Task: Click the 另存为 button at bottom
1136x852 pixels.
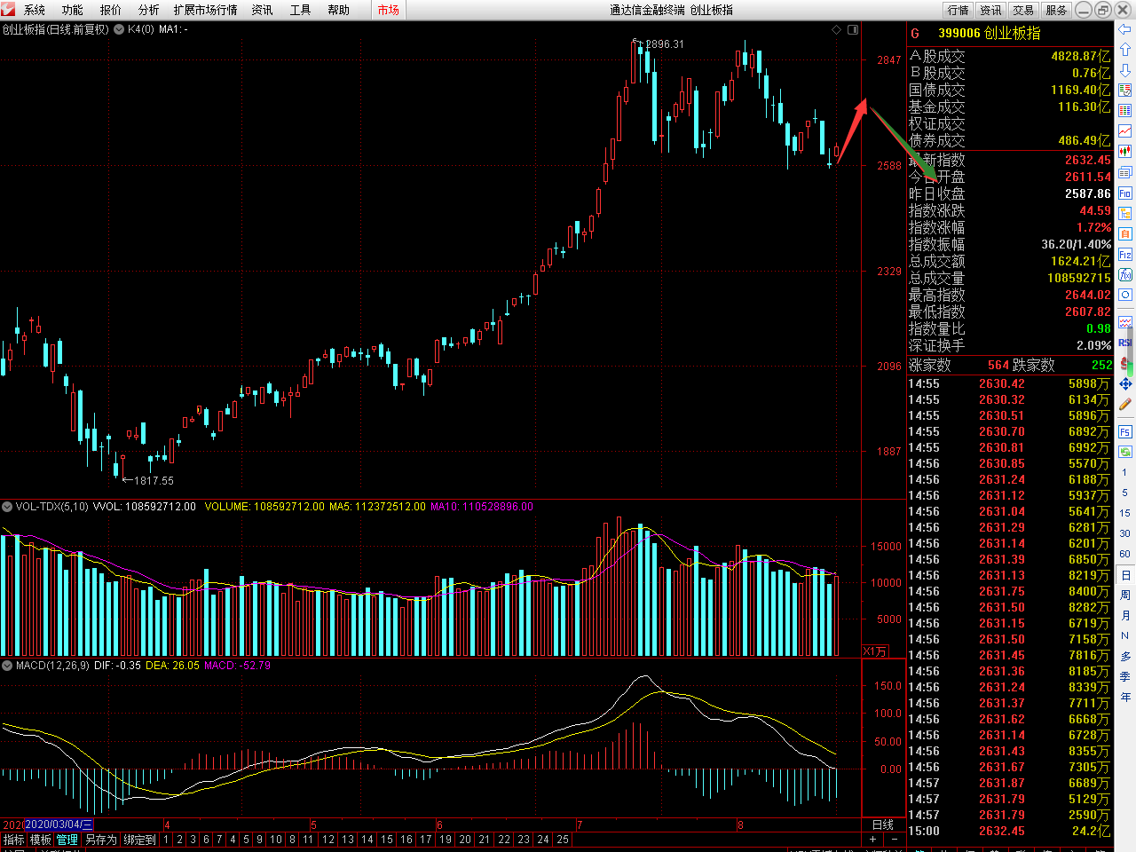Action: 100,840
